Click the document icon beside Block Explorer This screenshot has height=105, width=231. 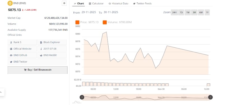[x=41, y=42]
